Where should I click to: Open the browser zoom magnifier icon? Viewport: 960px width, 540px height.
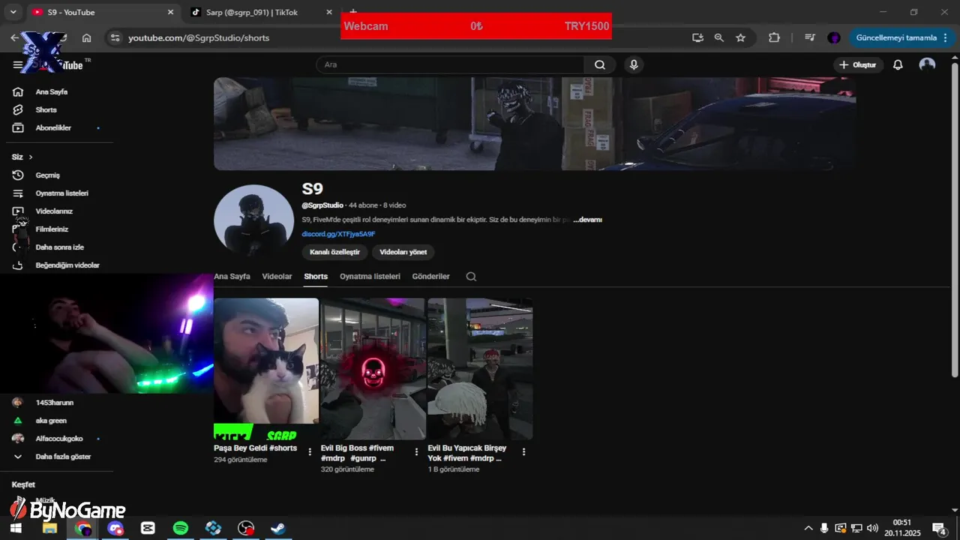(718, 37)
